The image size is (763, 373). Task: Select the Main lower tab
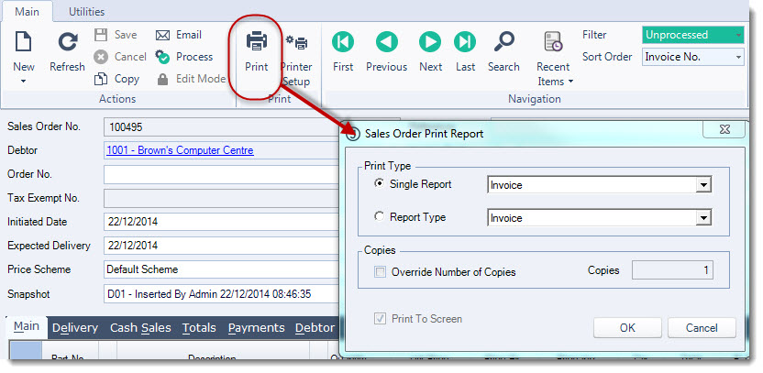click(x=27, y=327)
